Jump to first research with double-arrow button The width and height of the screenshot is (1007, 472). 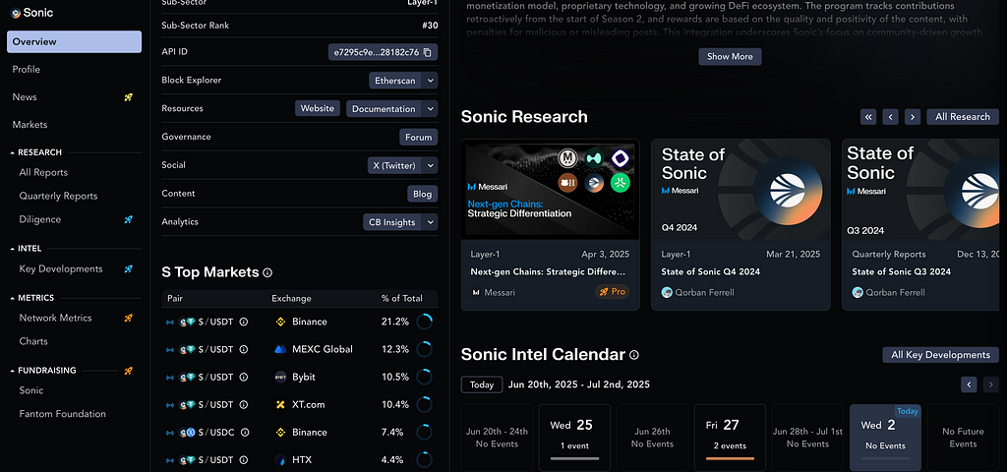click(869, 117)
